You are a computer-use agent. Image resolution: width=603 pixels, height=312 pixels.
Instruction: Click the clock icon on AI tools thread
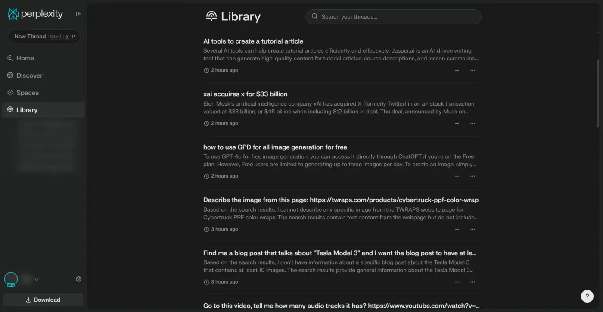(206, 70)
